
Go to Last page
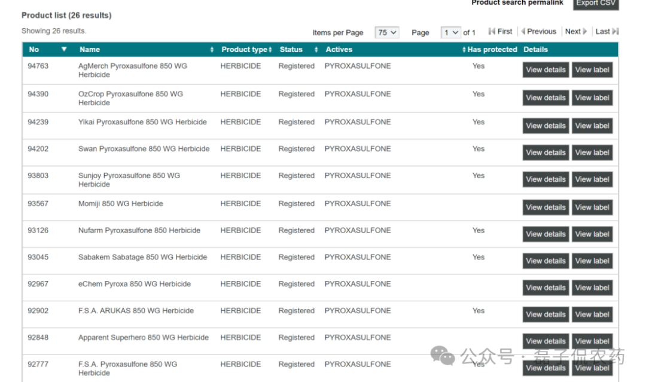click(x=607, y=31)
